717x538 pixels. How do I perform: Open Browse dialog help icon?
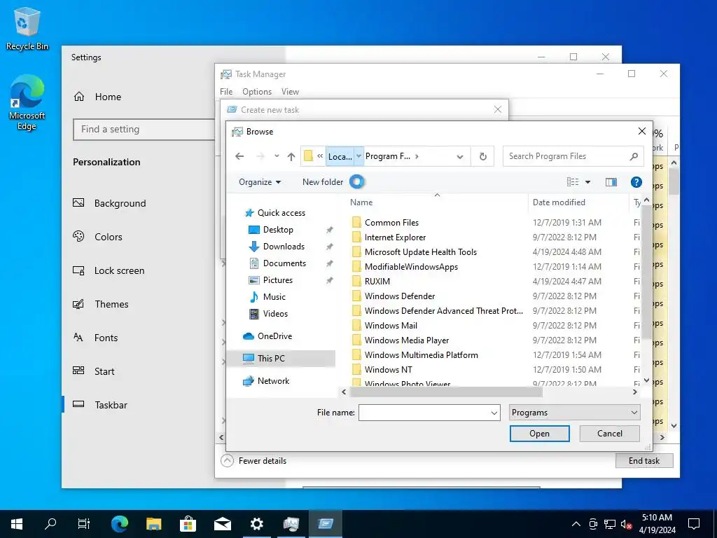tap(636, 182)
